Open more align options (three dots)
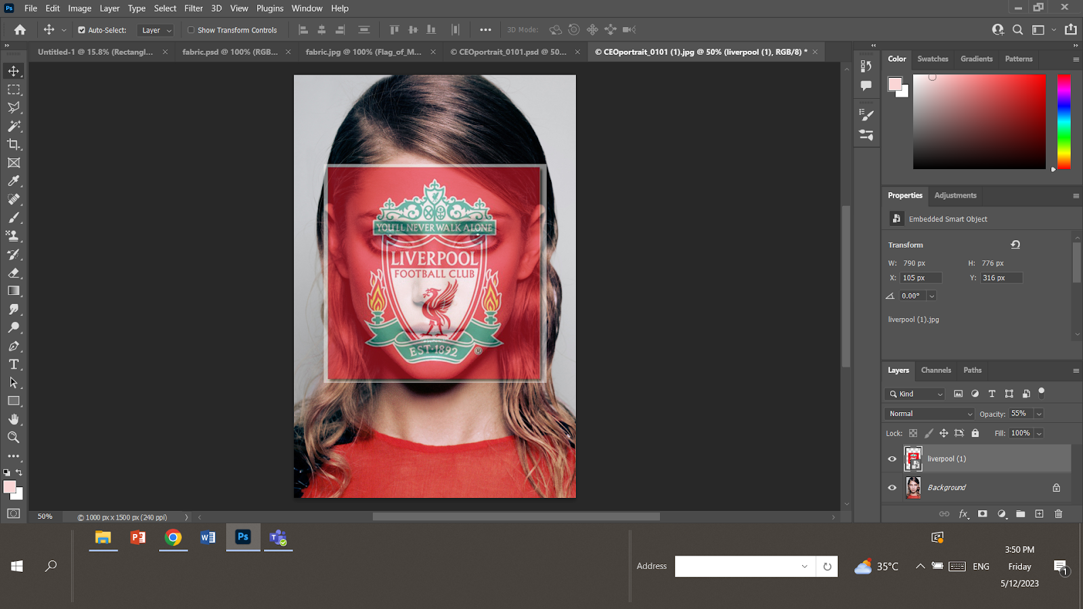This screenshot has width=1083, height=609. pyautogui.click(x=485, y=30)
